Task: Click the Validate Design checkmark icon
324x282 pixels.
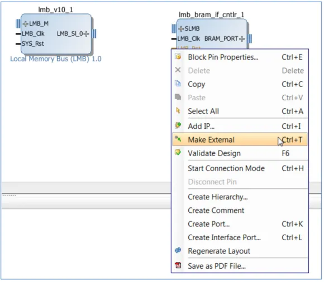Action: (178, 153)
